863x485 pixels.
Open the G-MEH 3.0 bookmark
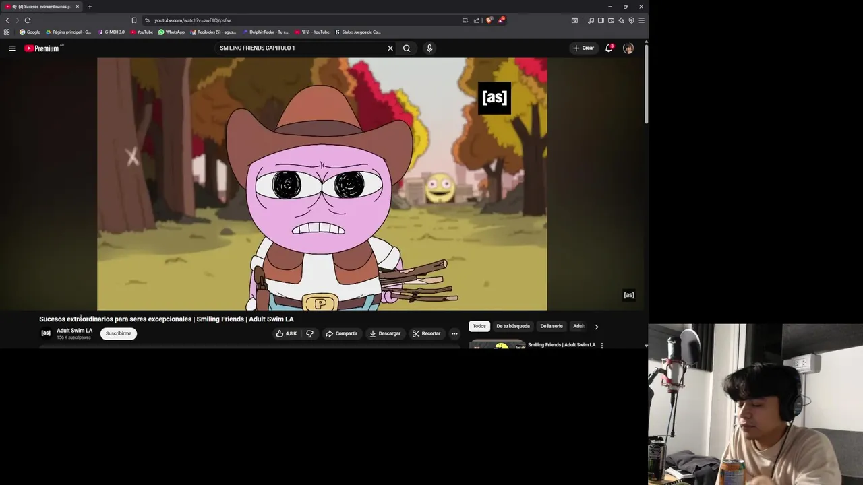[111, 32]
